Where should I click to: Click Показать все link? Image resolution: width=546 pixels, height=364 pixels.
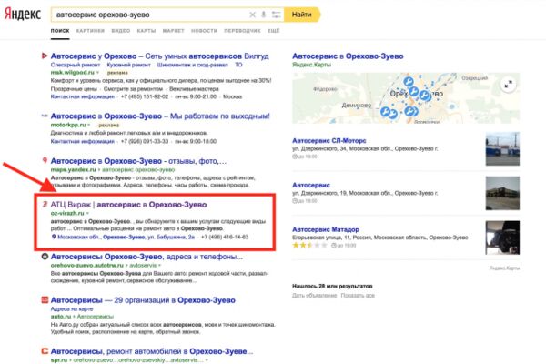(358, 296)
